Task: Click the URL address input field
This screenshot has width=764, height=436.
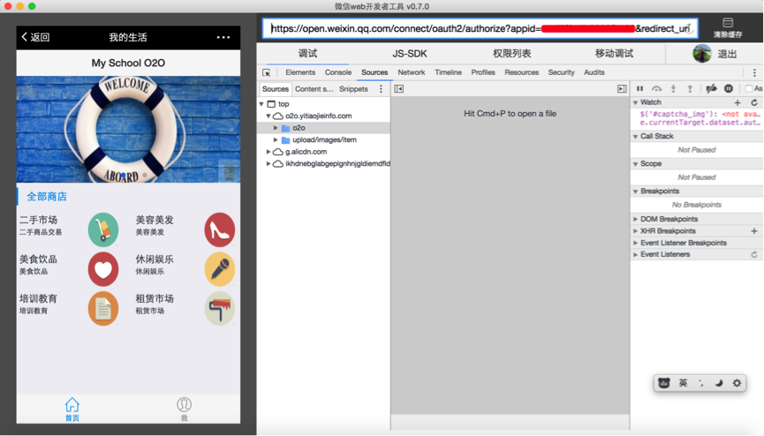Action: tap(480, 28)
